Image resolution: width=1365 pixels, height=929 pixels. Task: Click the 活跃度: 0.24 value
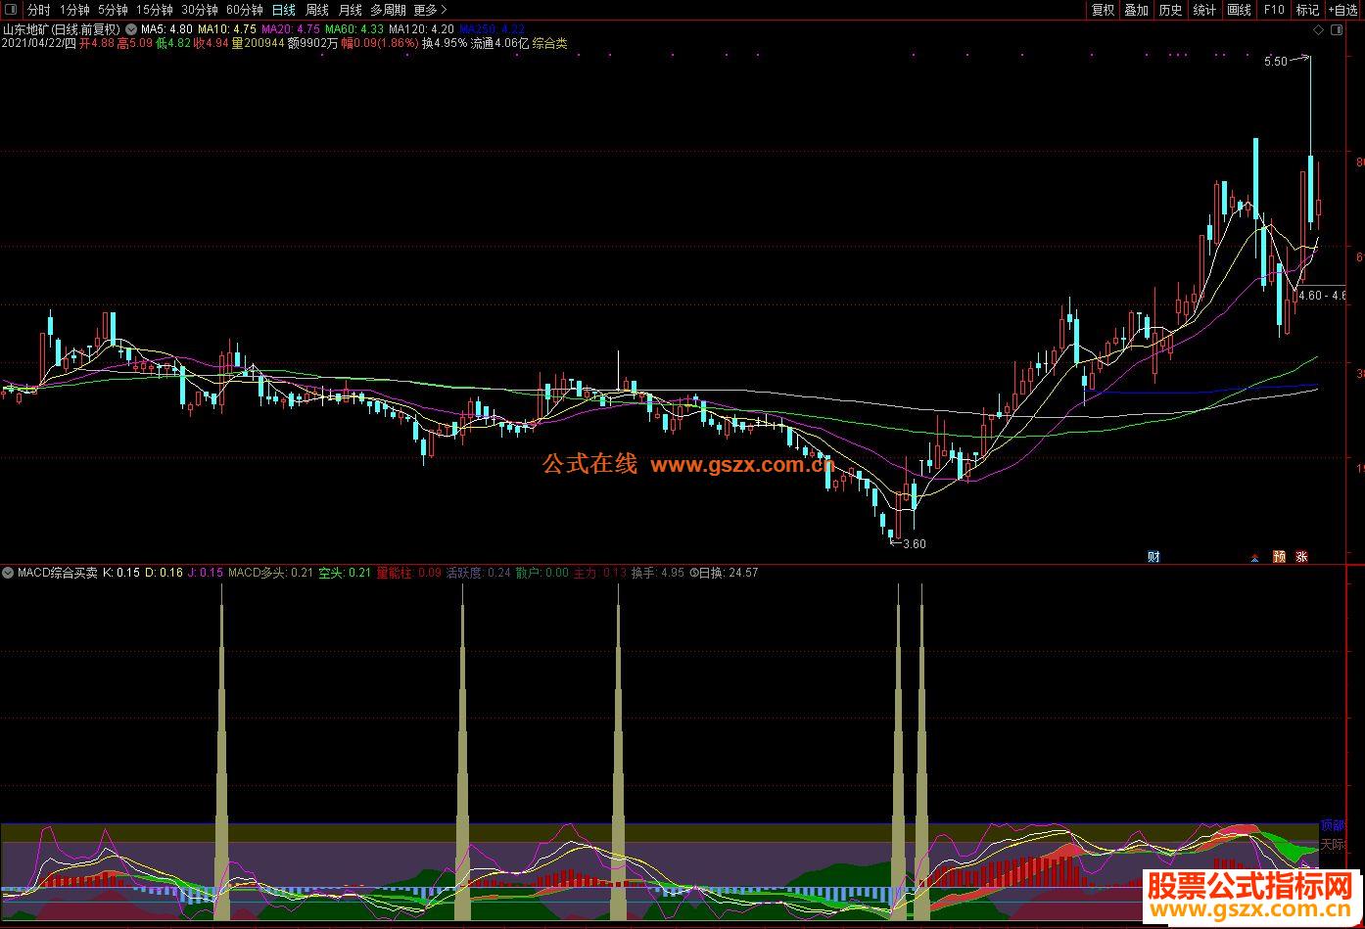[478, 573]
